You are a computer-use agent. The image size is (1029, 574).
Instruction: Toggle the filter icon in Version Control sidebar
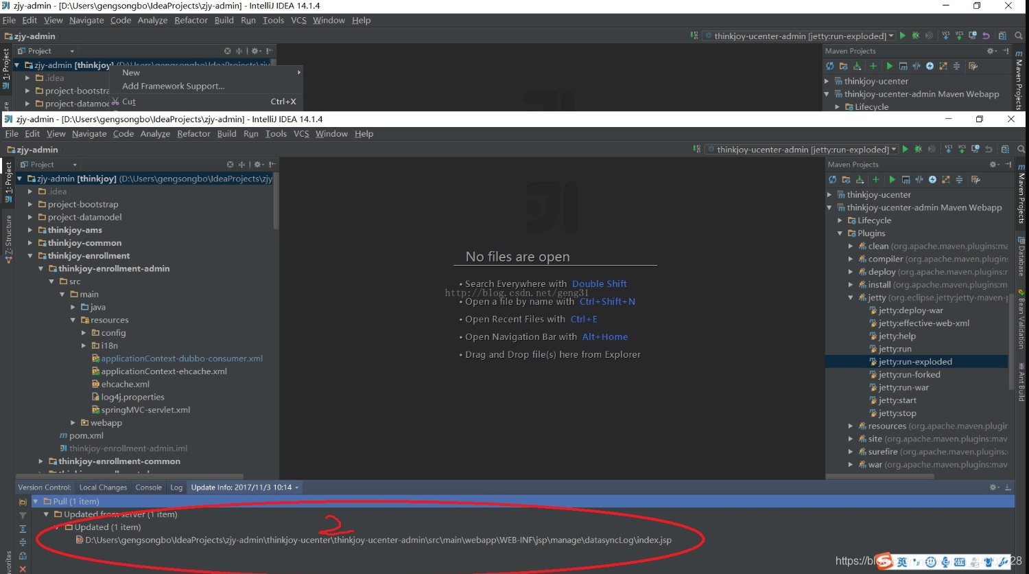point(23,515)
